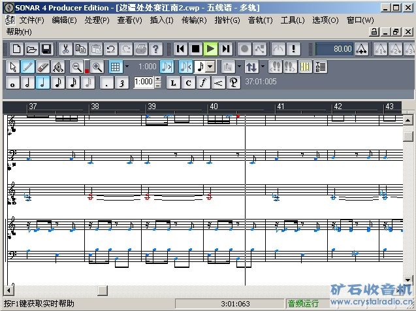Toggle the dotted note option
Viewport: 416px width, 311px height.
coord(107,82)
